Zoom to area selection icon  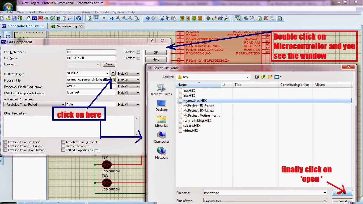[x=136, y=18]
